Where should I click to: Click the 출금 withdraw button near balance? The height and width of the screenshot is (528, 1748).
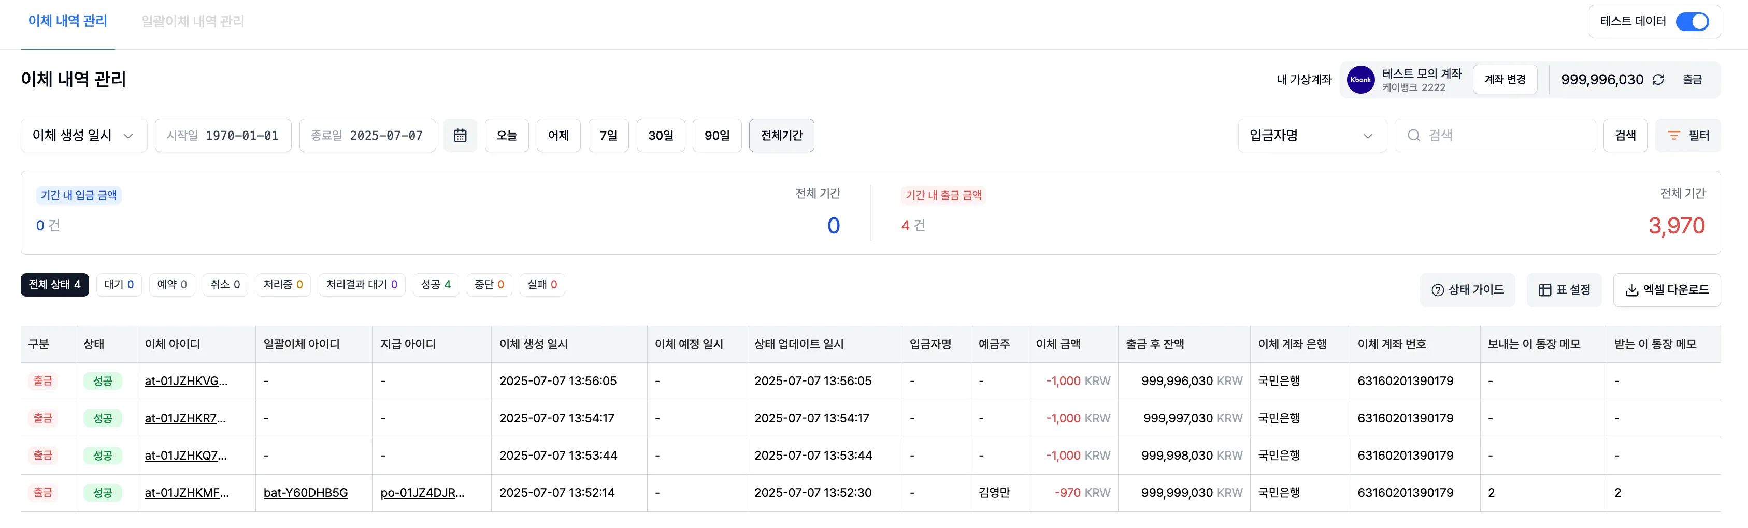[1692, 80]
